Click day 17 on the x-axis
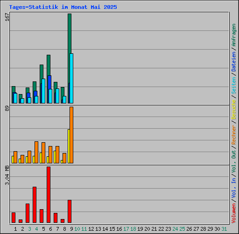Image resolution: width=239 pixels, height=234 pixels. (126, 229)
